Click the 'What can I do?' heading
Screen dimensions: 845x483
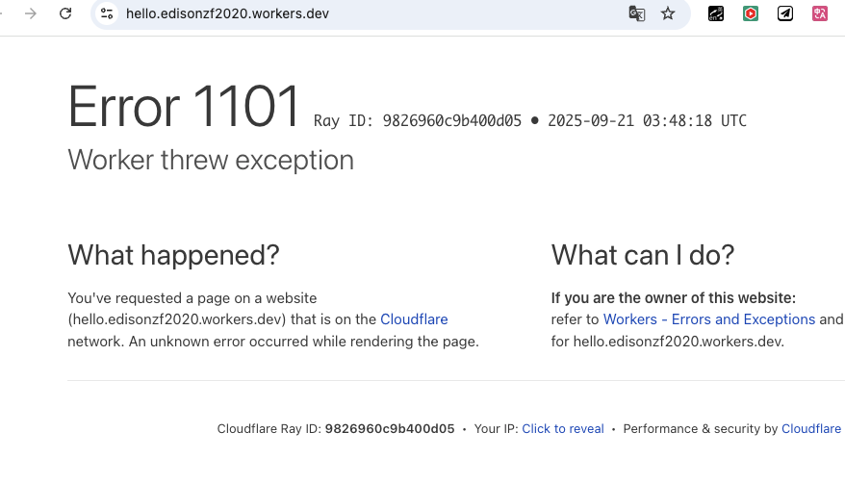pyautogui.click(x=642, y=255)
